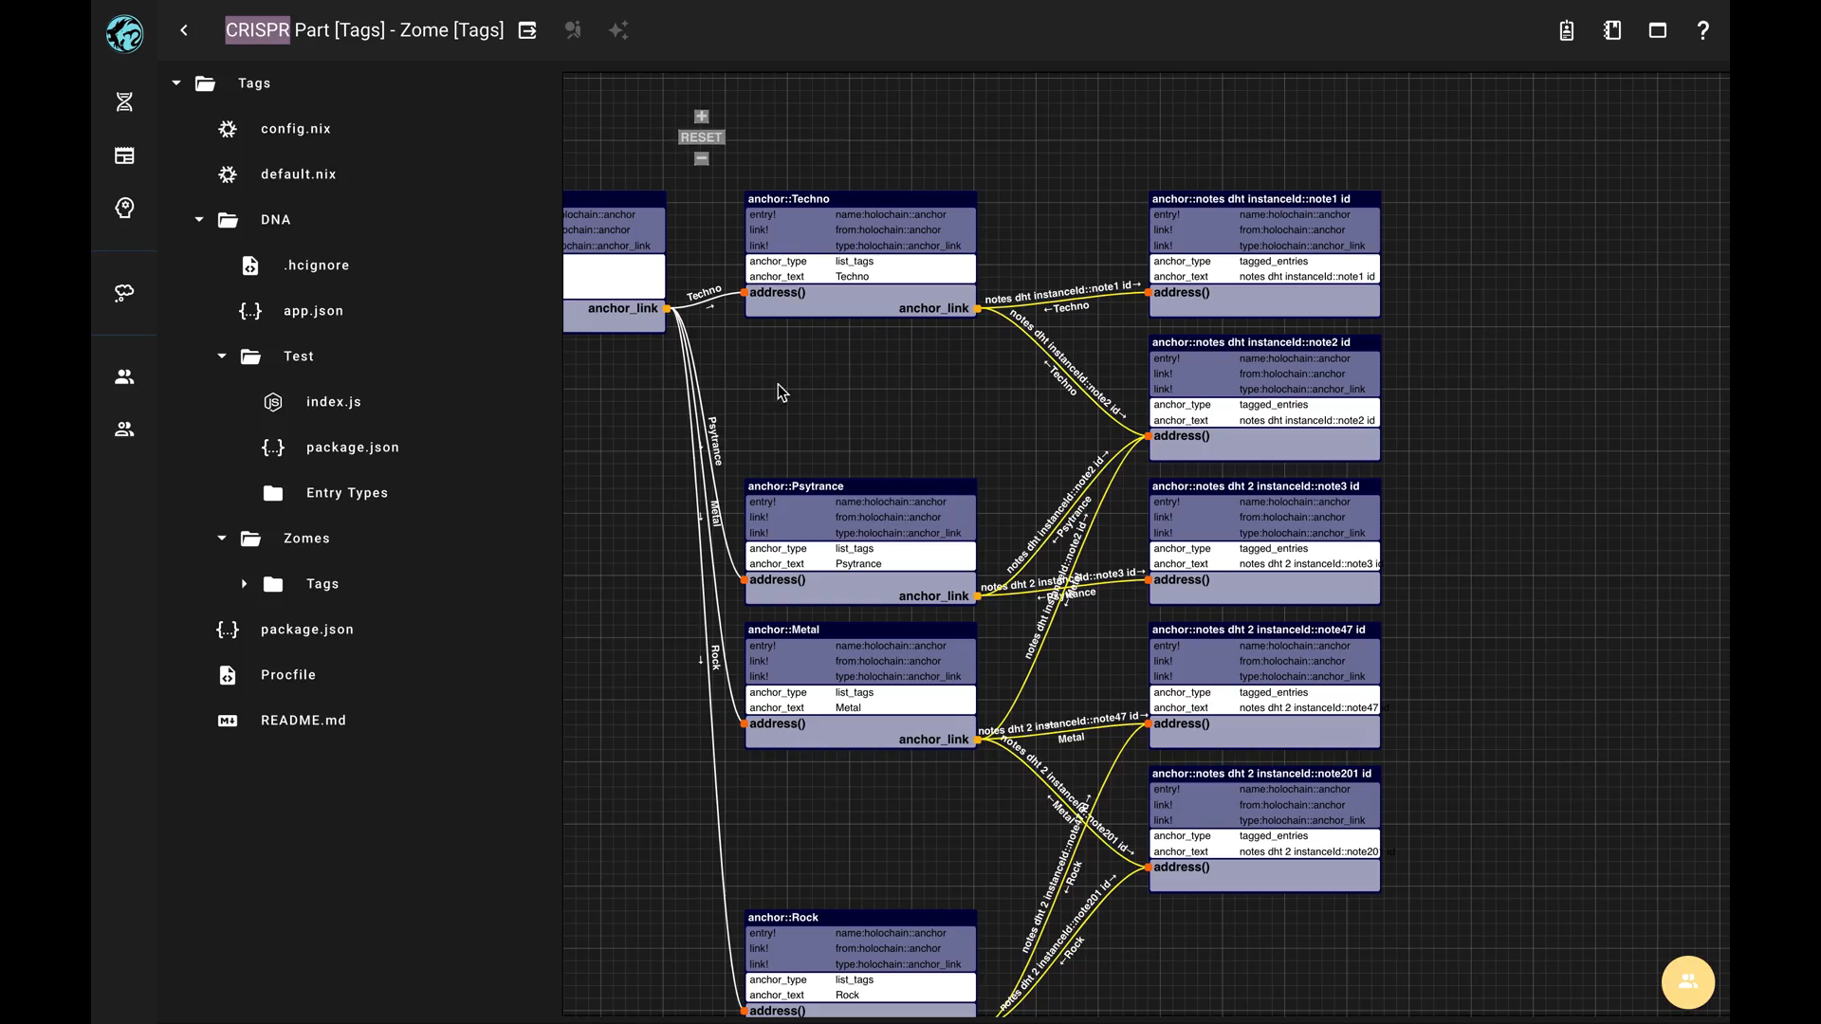Click the export icon beside title

(527, 30)
